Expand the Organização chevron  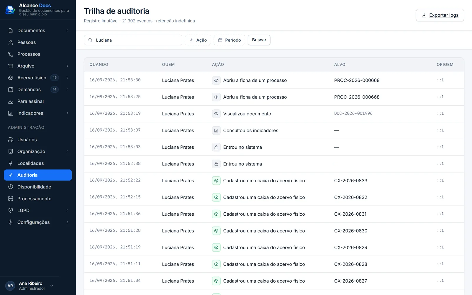coord(68,151)
